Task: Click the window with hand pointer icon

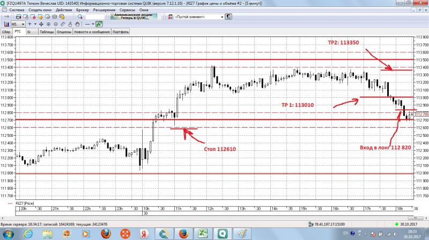Action: 26,17
